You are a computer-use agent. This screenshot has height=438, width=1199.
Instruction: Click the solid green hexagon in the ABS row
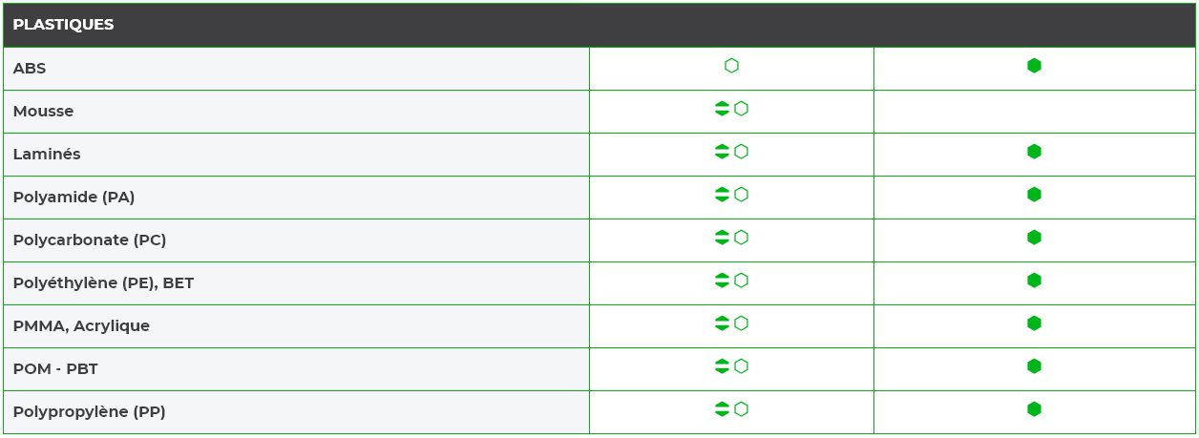1034,66
